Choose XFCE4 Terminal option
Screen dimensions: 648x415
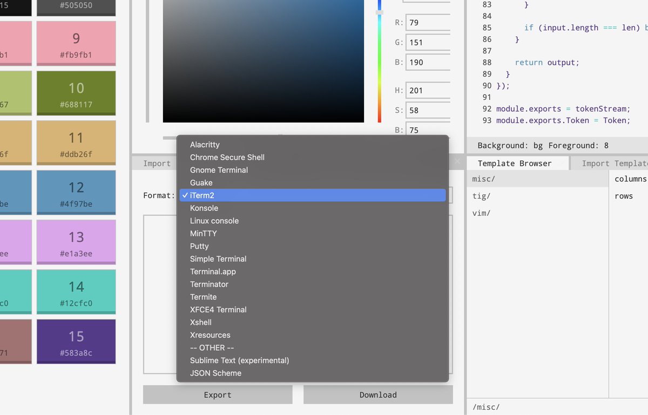(313, 309)
